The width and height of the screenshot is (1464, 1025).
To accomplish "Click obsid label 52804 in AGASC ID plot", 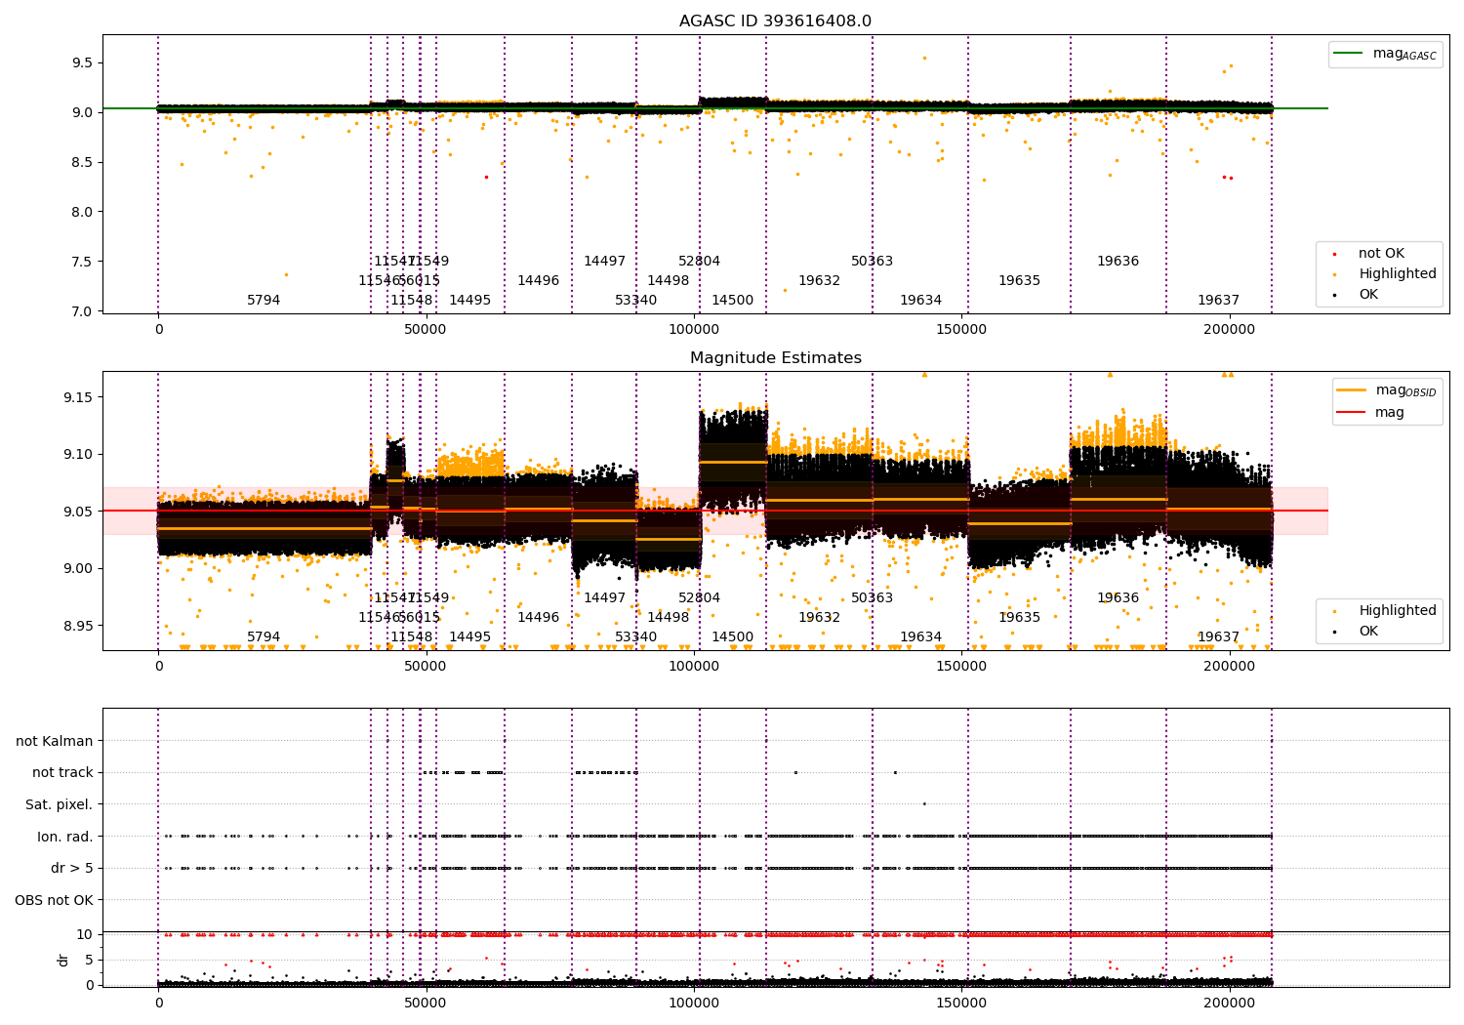I will pos(700,262).
